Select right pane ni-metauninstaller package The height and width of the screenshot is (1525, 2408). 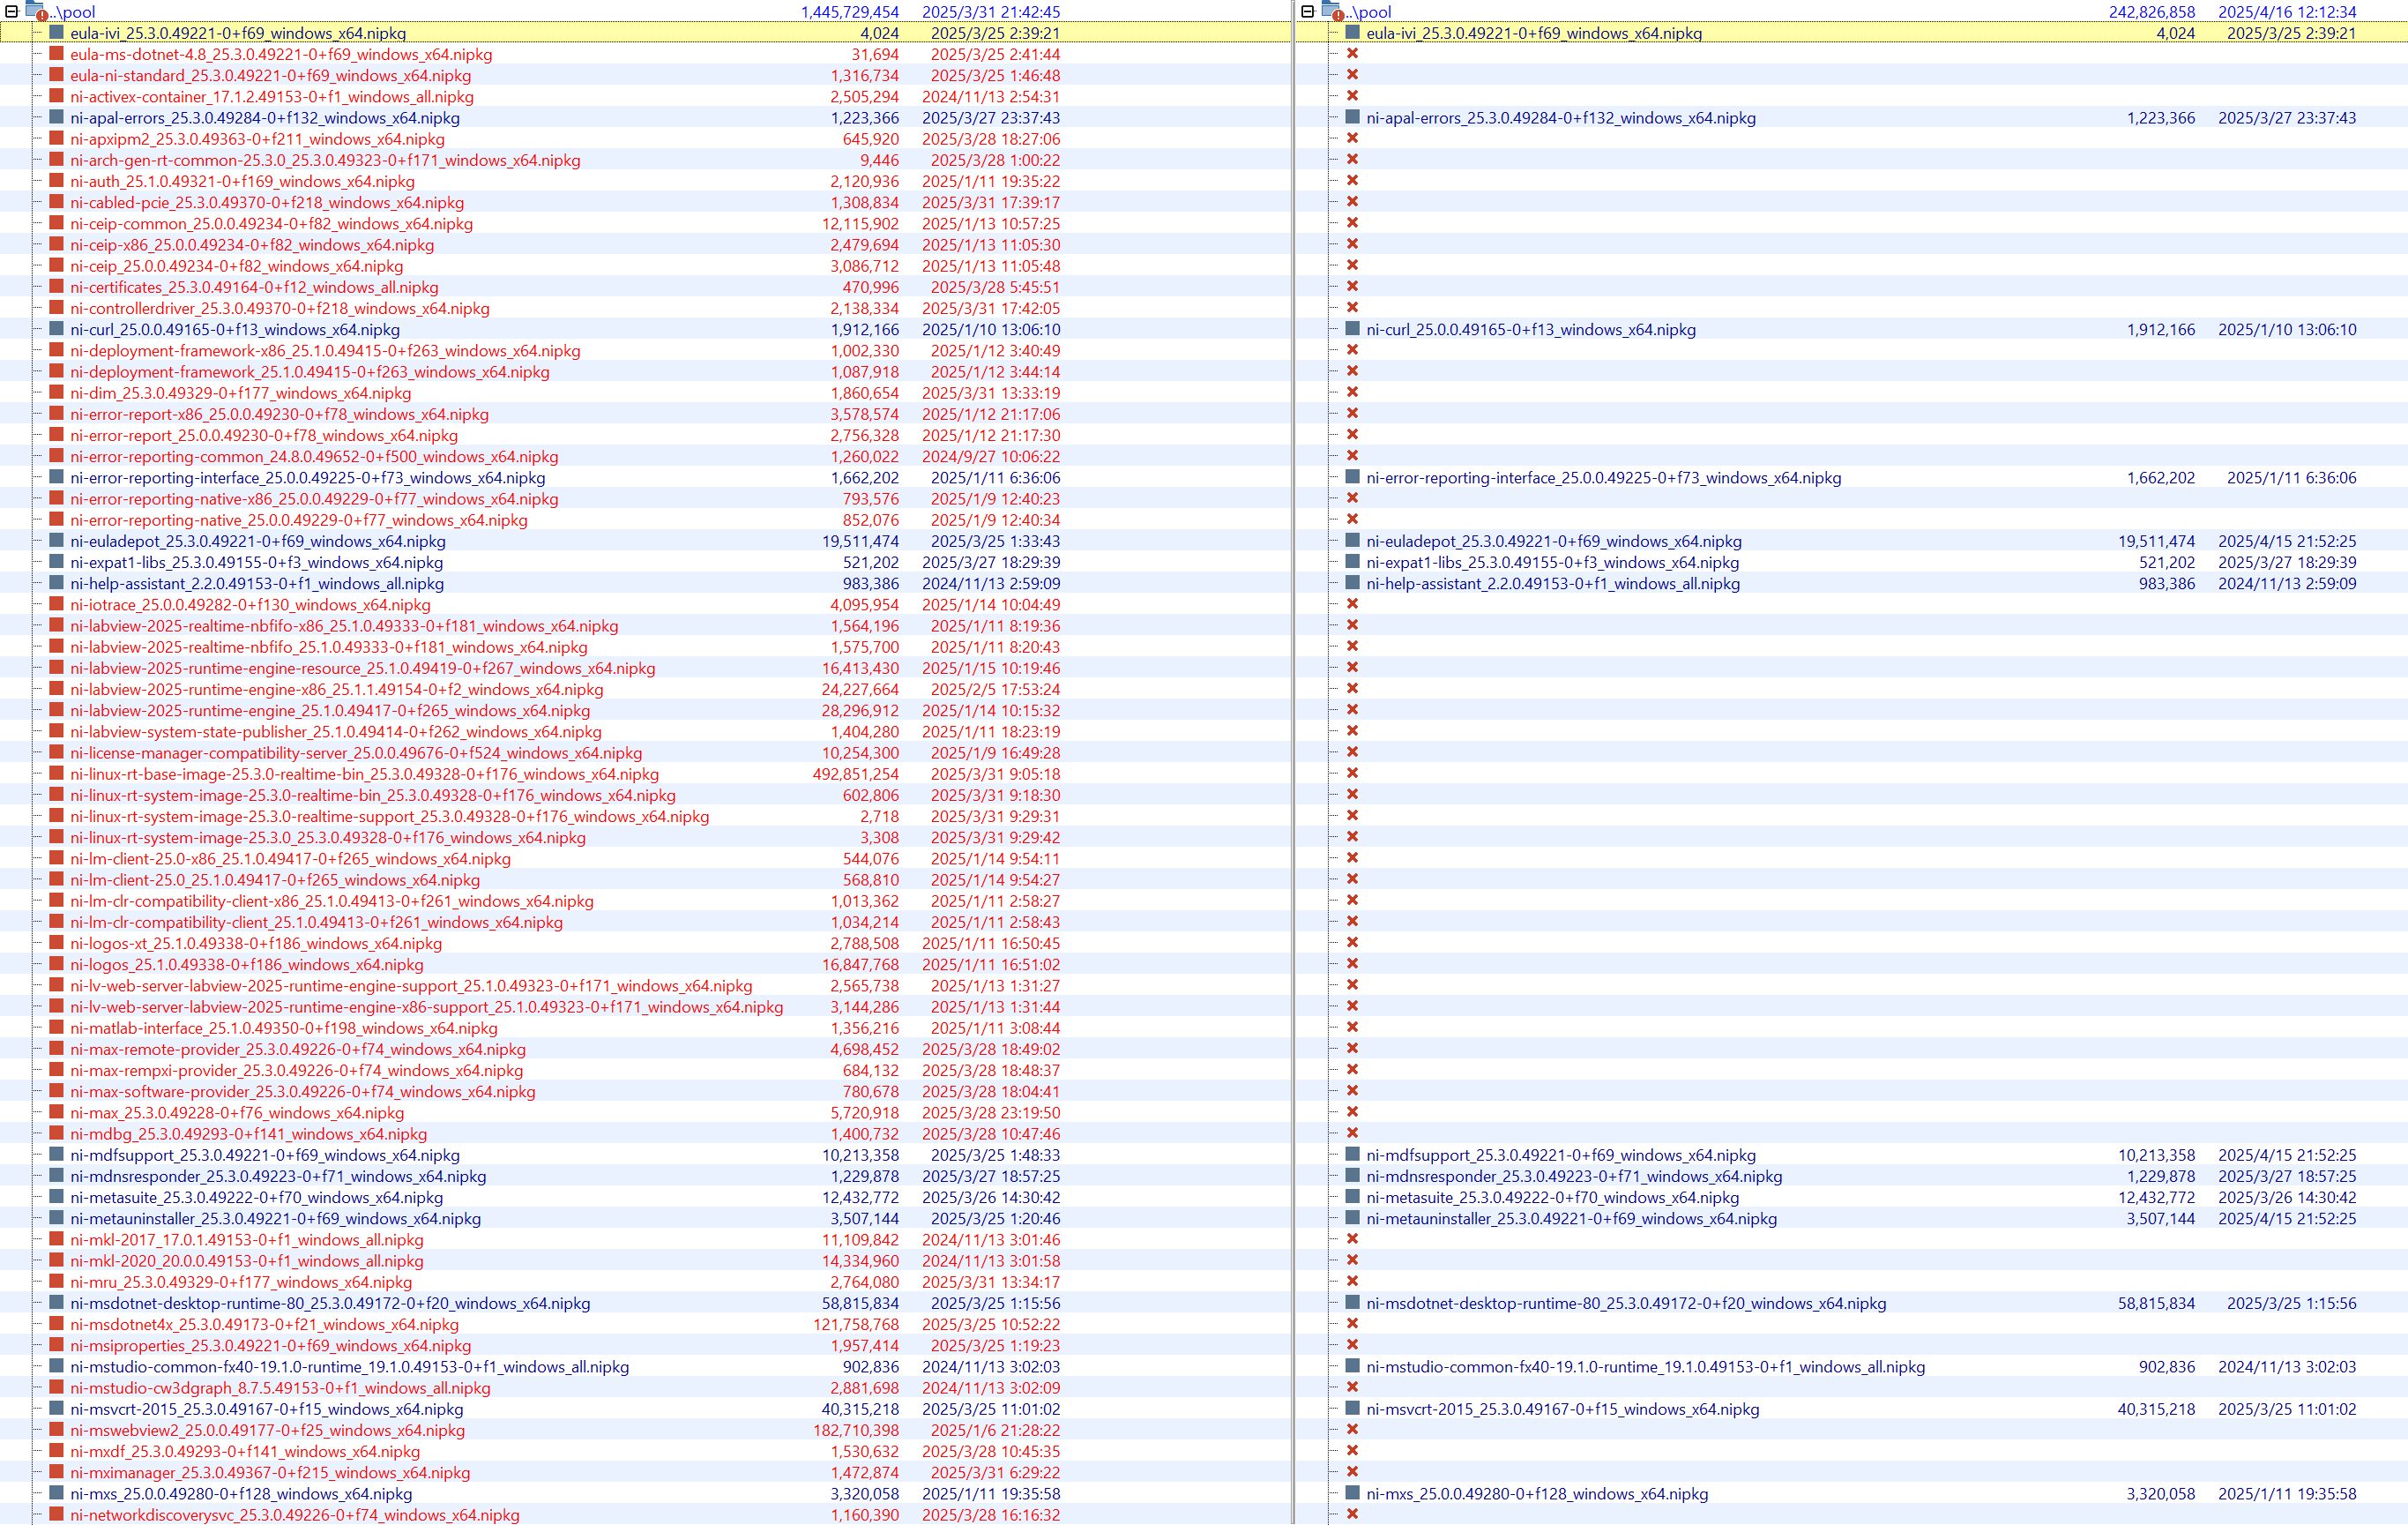1571,1218
